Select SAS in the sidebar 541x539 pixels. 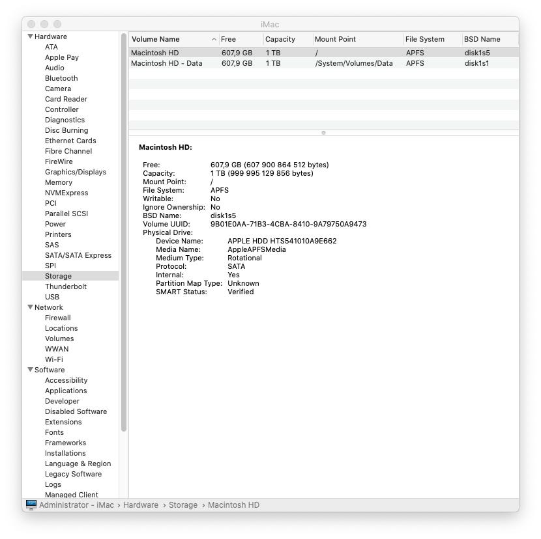click(x=51, y=245)
